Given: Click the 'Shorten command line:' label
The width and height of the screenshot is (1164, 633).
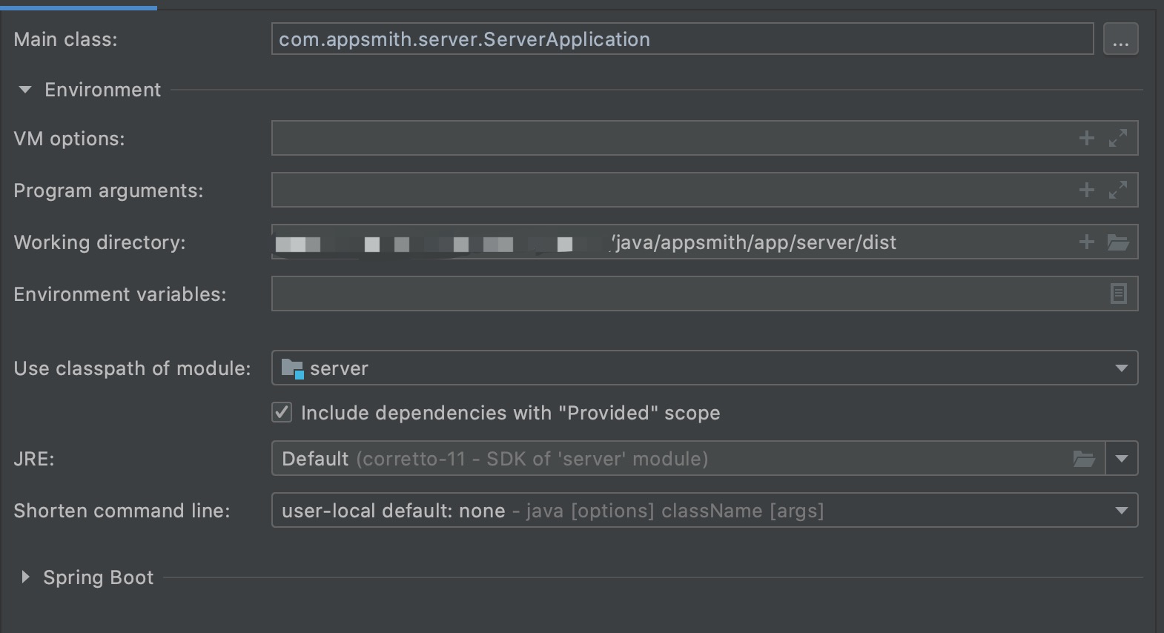Looking at the screenshot, I should point(122,511).
